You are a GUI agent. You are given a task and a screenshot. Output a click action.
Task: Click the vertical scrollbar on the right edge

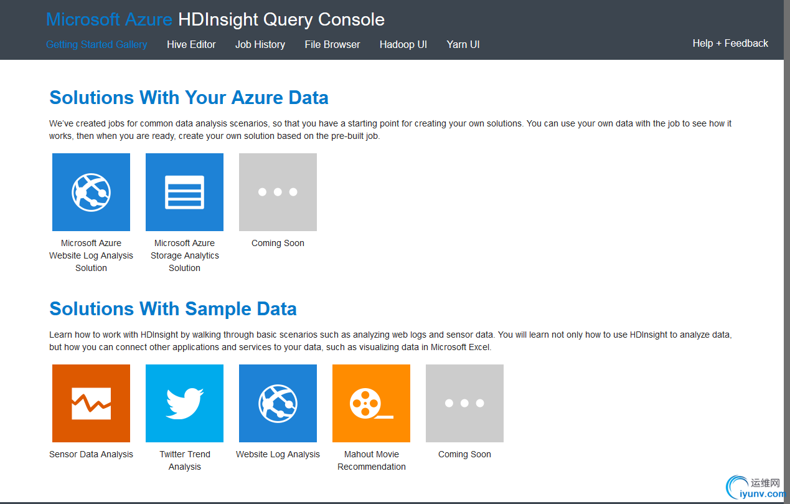point(787,249)
